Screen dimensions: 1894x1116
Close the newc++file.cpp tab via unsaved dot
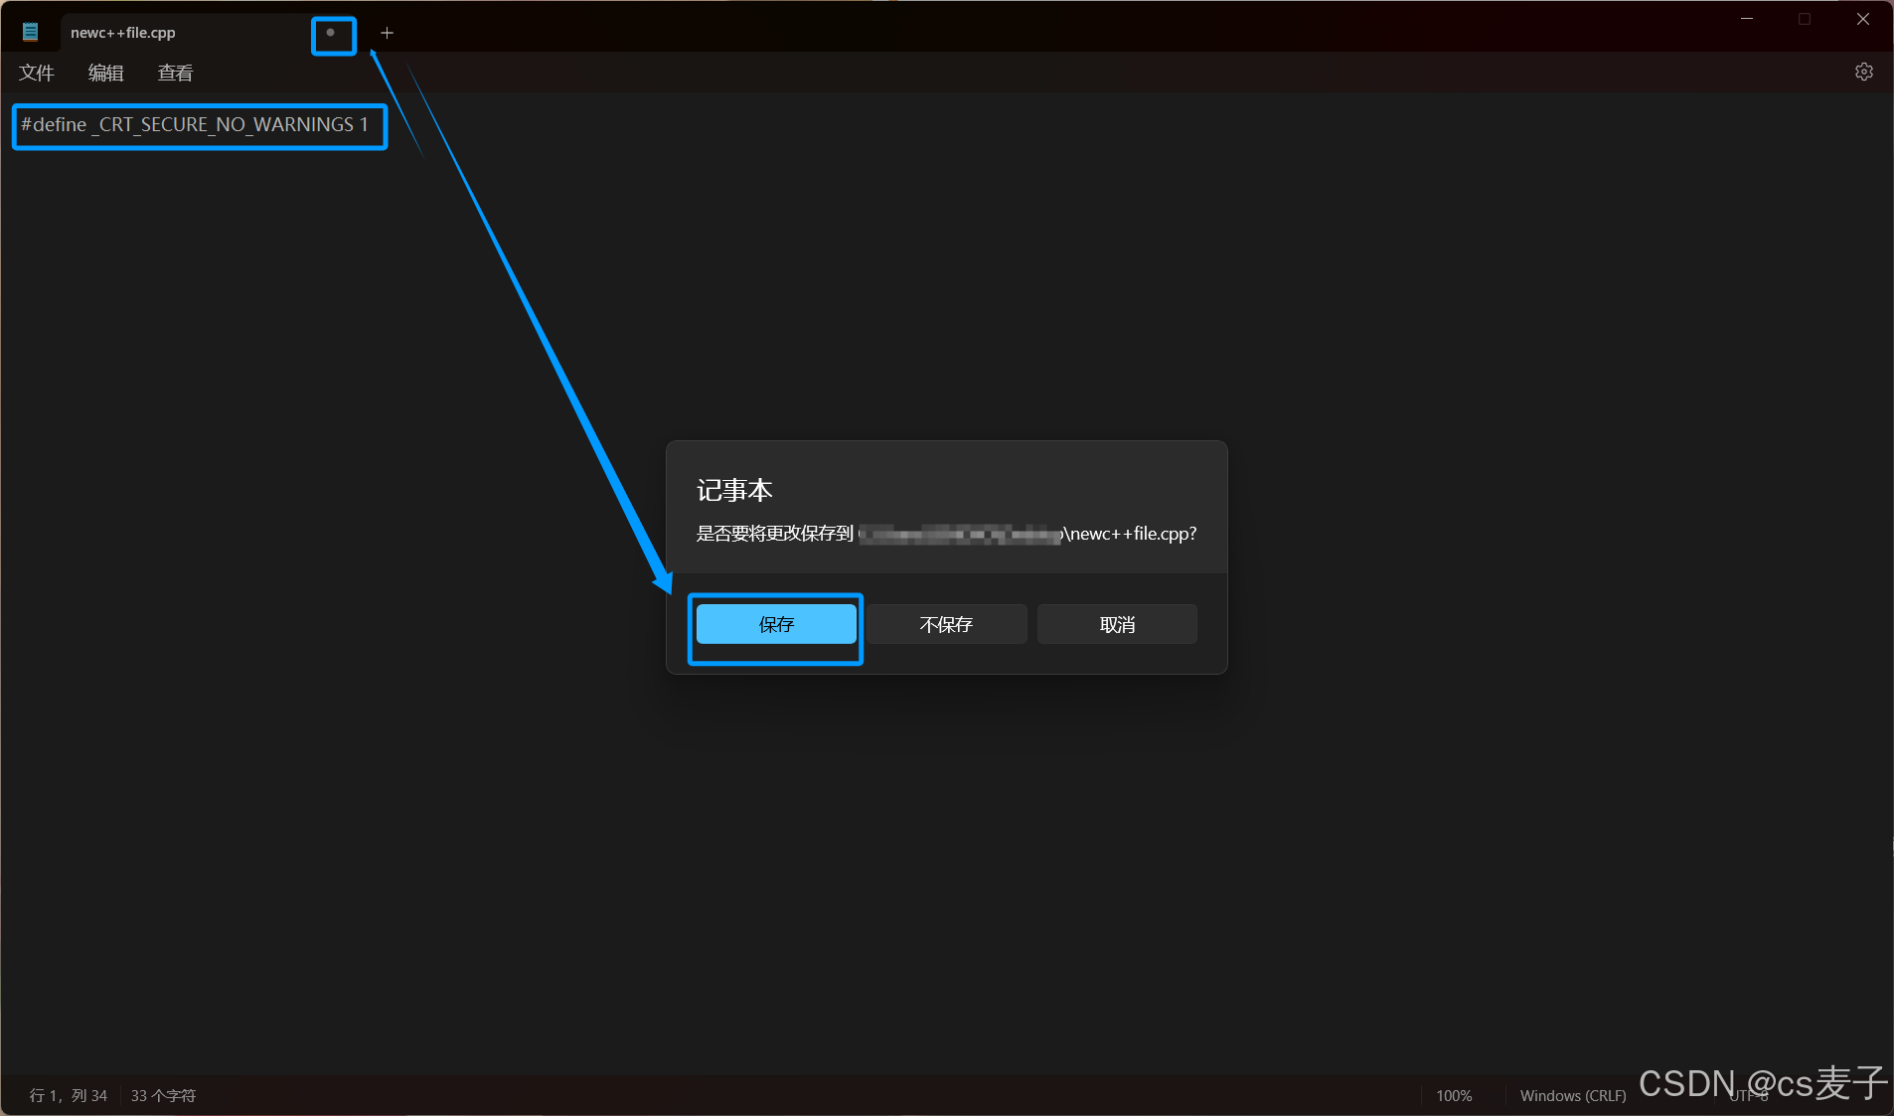pos(331,33)
